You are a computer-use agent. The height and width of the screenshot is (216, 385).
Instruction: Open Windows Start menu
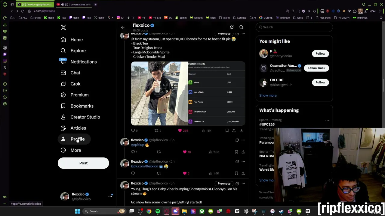[77, 211]
